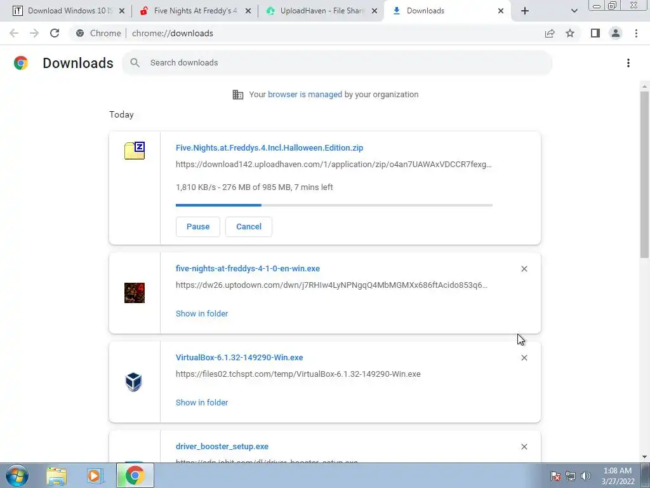Open the volume speaker tray icon
650x488 pixels.
pos(586,476)
